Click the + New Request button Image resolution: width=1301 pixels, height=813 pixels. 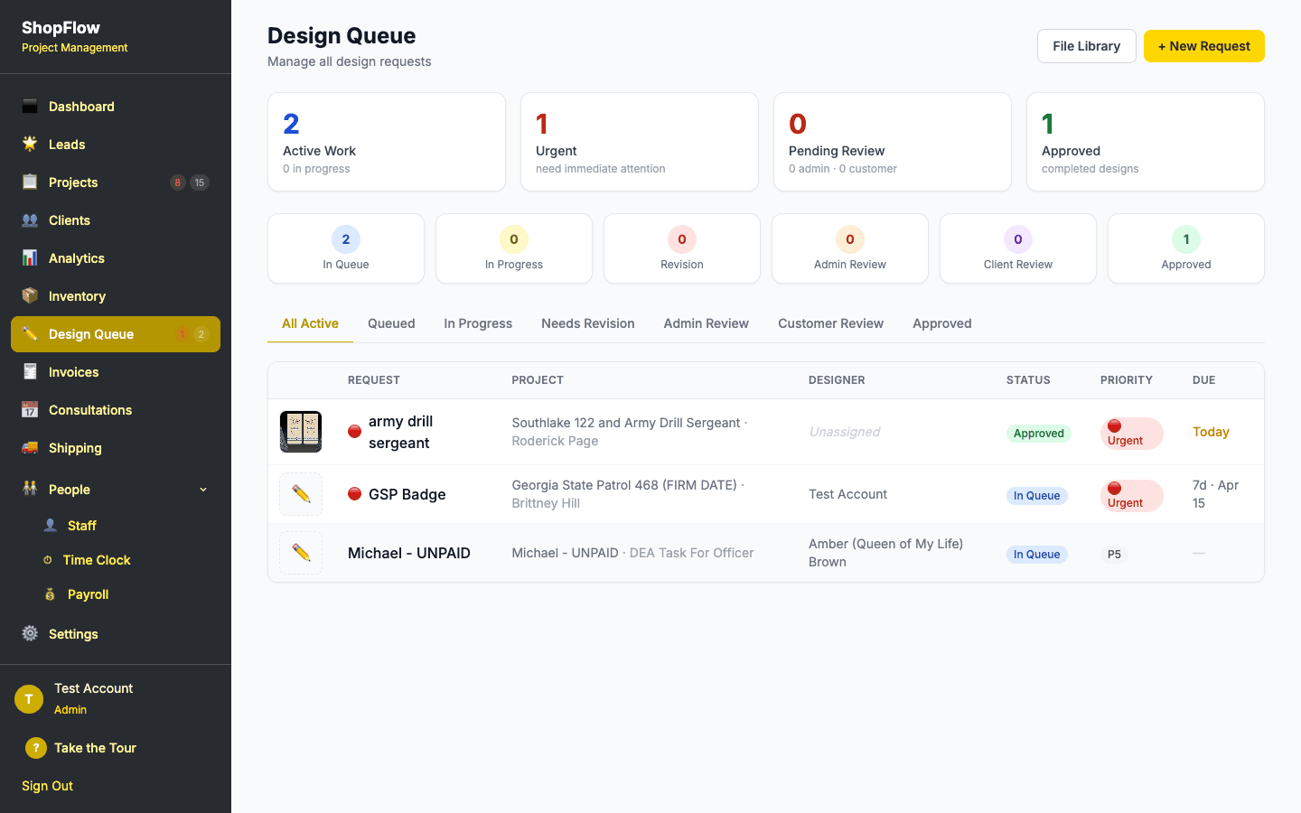[x=1203, y=46]
